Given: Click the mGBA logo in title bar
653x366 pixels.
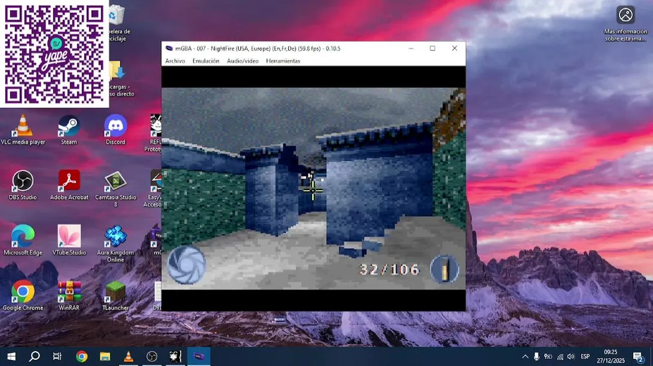Looking at the screenshot, I should click(169, 48).
